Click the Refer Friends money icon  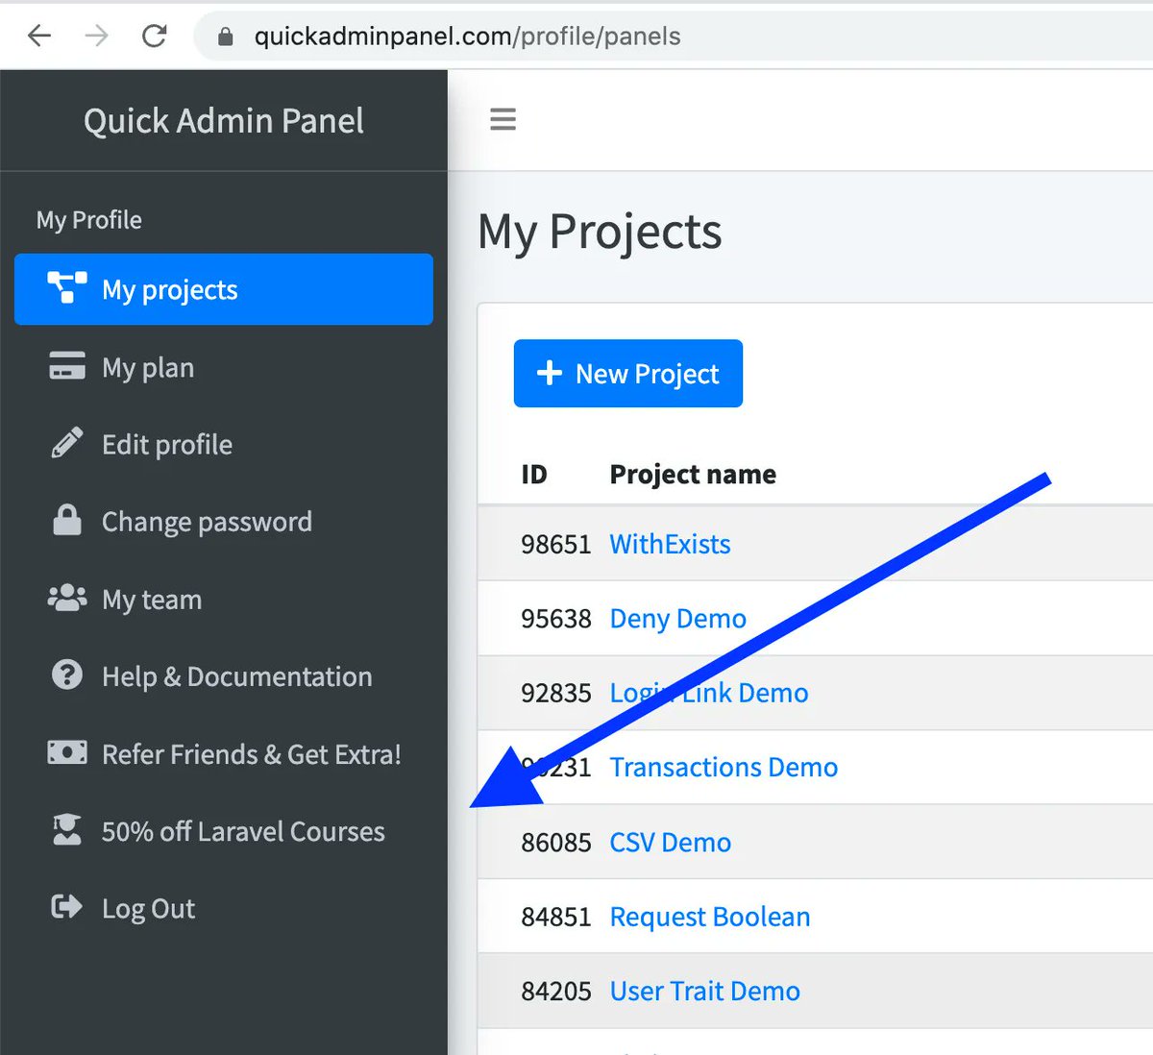tap(67, 752)
